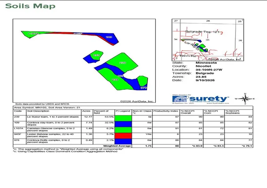Click acres value "1.36"
The width and height of the screenshot is (267, 188).
(x=89, y=134)
